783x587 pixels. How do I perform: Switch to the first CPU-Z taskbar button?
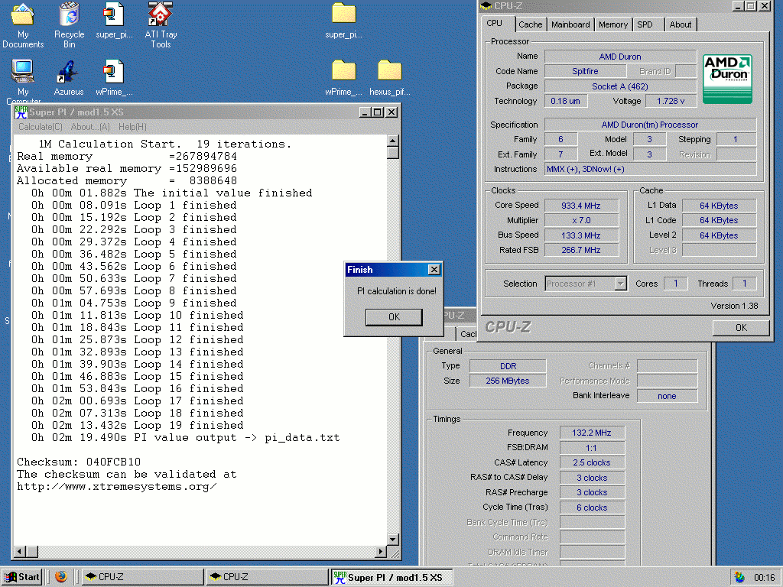pos(142,576)
